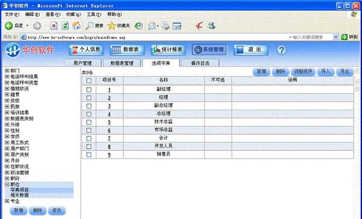Viewport: 362px width, 219px height.
Task: Click the 调整顺序 button above the table
Action: tap(303, 72)
